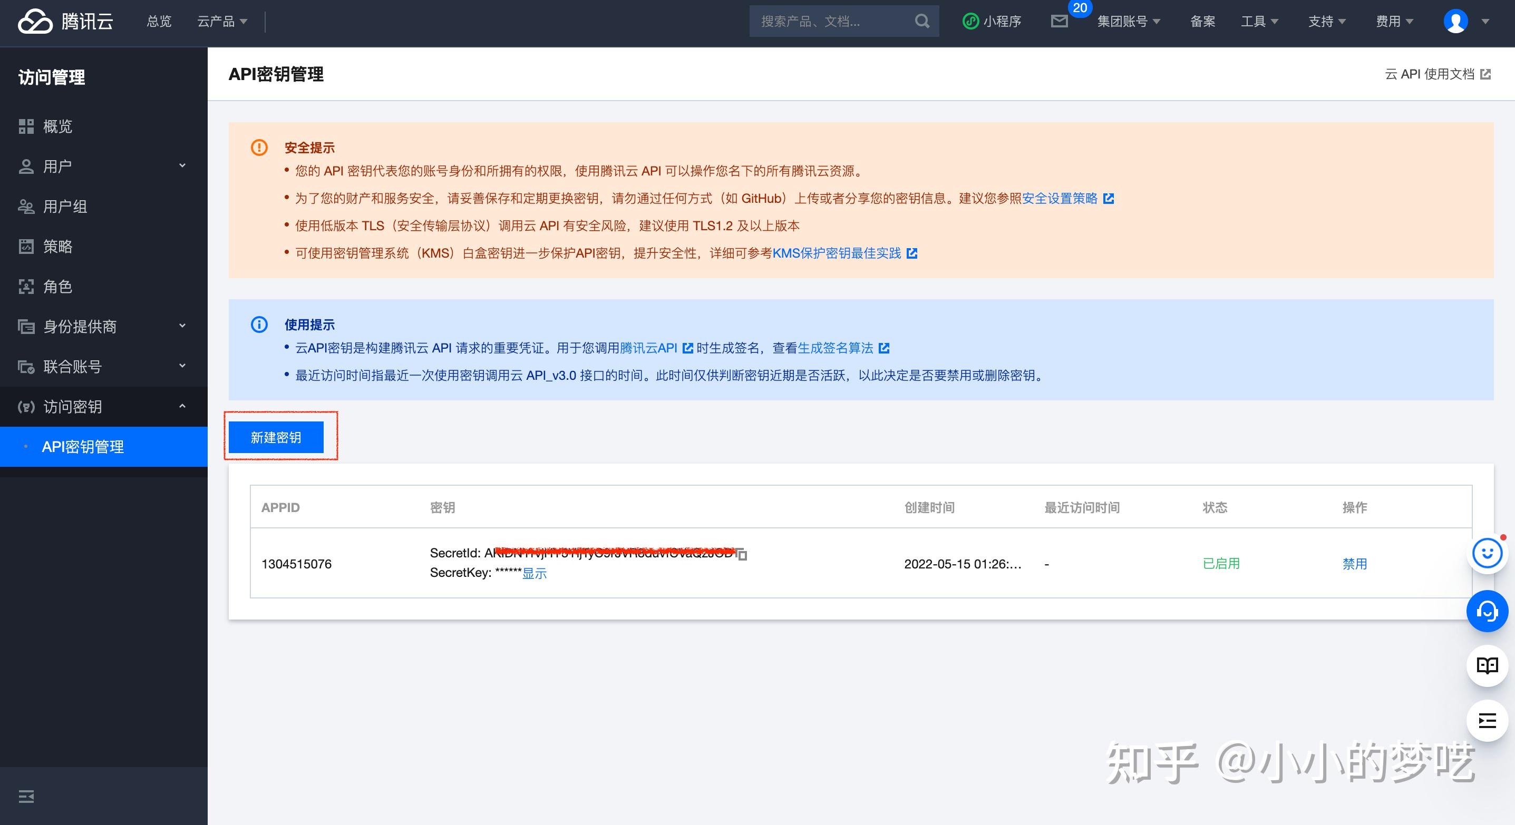
Task: Expand the 身份提供商 sidebar menu
Action: point(182,327)
